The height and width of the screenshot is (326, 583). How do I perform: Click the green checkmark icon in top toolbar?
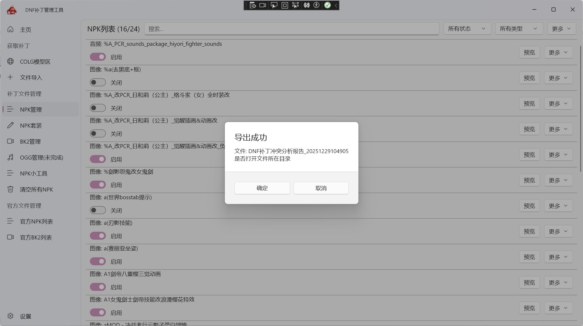click(x=328, y=5)
